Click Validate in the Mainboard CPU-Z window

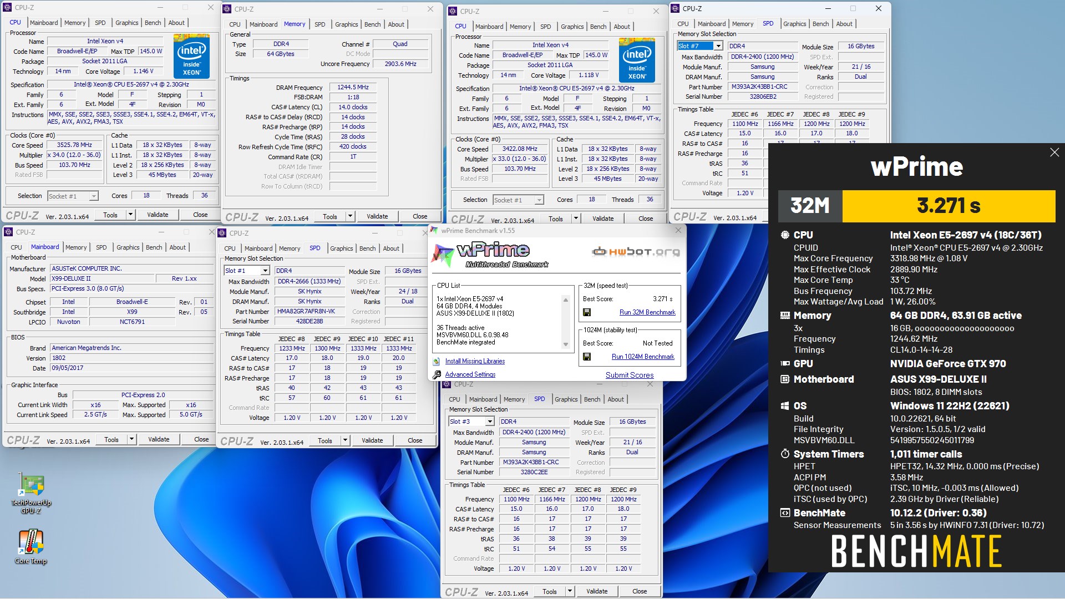click(x=159, y=439)
